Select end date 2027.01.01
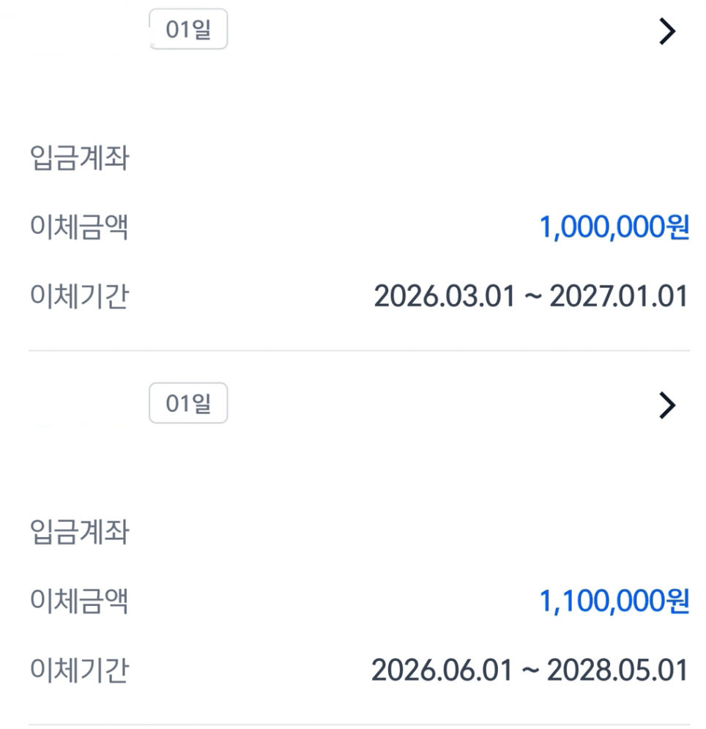The height and width of the screenshot is (729, 706). tap(619, 297)
